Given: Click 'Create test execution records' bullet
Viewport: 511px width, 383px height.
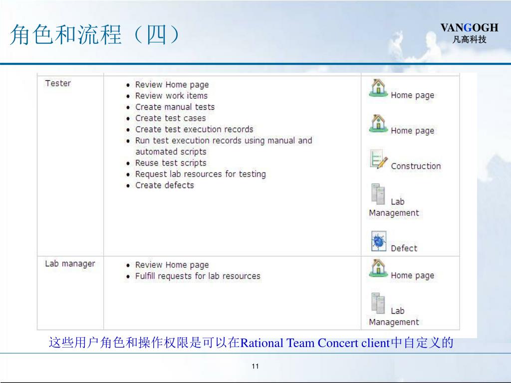Looking at the screenshot, I should point(194,129).
